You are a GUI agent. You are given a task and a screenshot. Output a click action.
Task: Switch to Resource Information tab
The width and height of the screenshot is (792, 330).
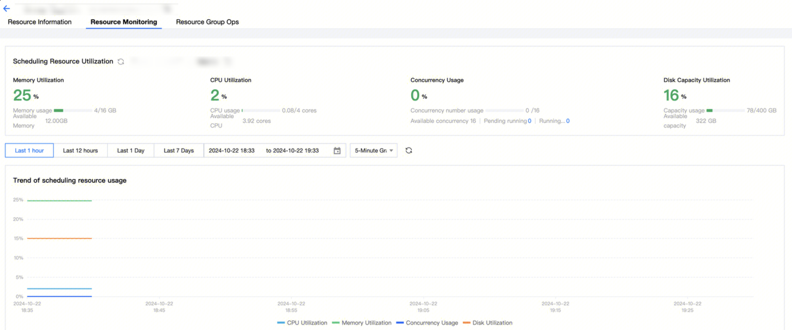(x=40, y=22)
